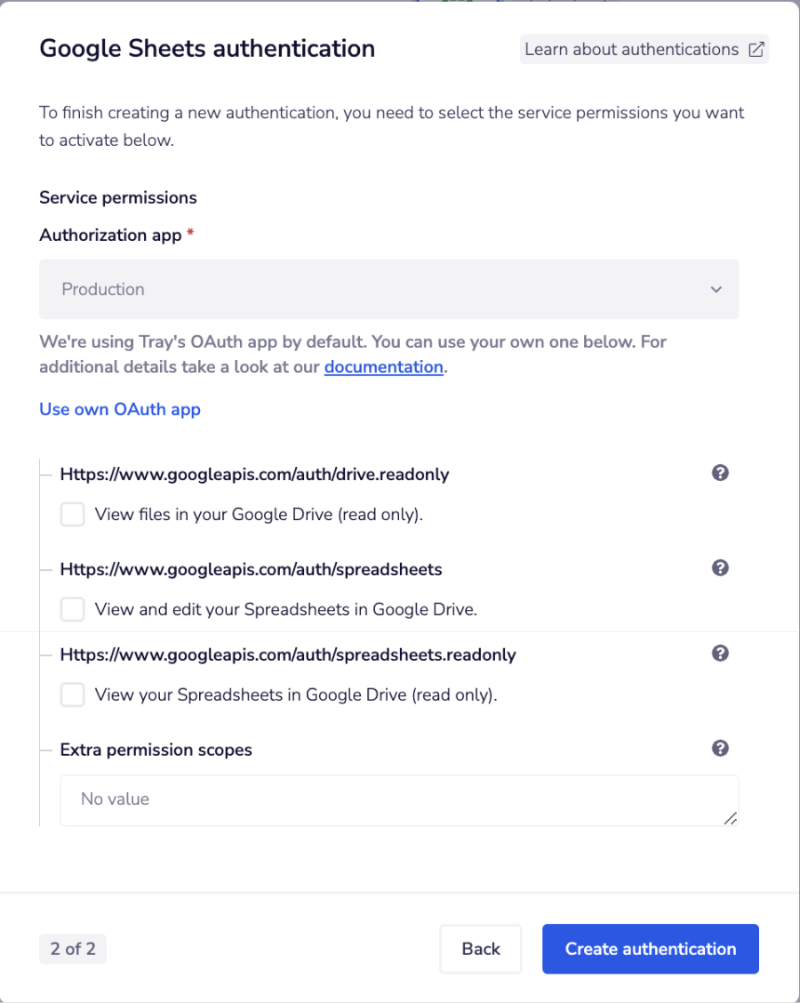Click the 2 of 2 step indicator
Image resolution: width=800 pixels, height=1003 pixels.
(x=72, y=949)
